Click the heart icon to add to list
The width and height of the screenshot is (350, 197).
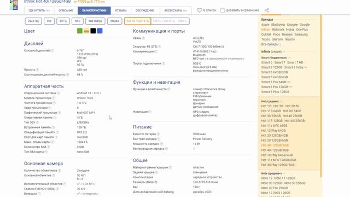click(x=199, y=10)
